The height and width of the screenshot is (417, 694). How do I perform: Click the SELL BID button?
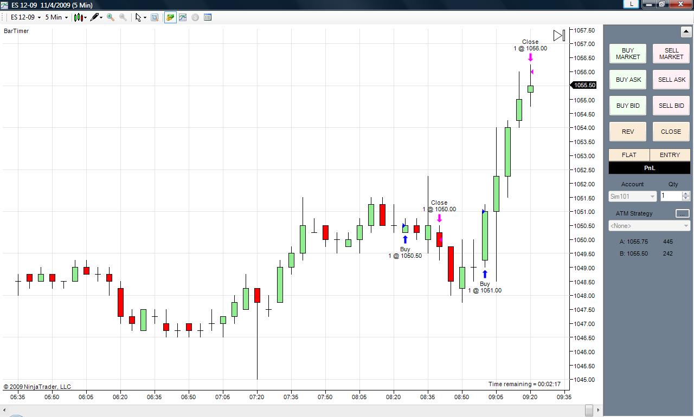[x=671, y=106]
